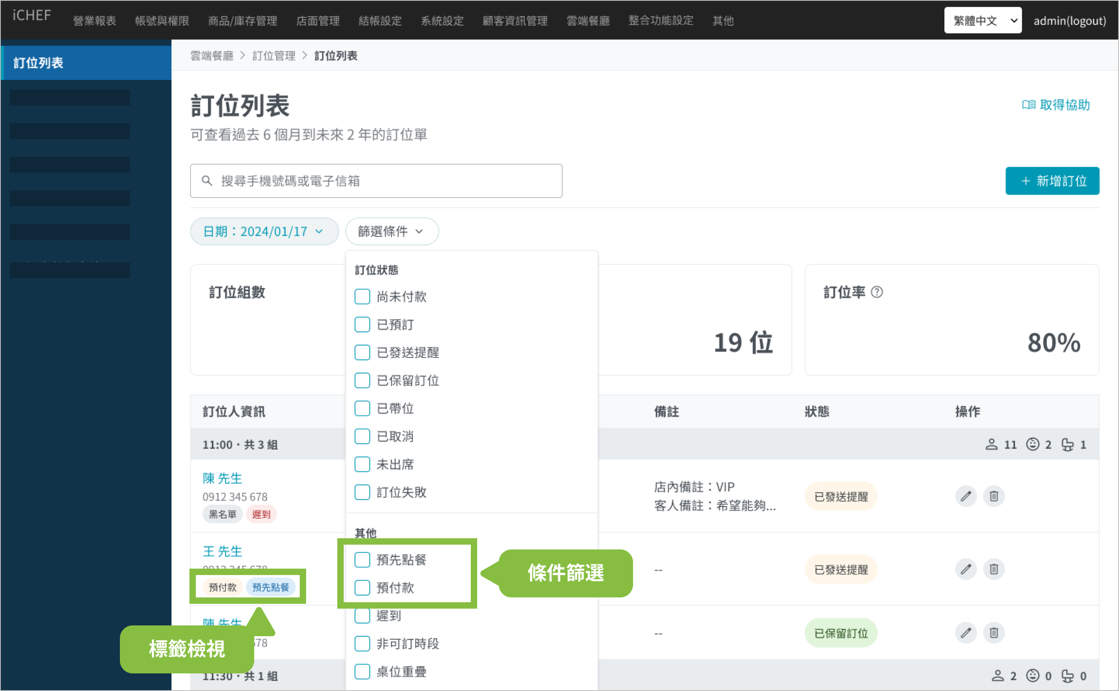
Task: Open the 繁體中文 language selector
Action: tap(982, 20)
